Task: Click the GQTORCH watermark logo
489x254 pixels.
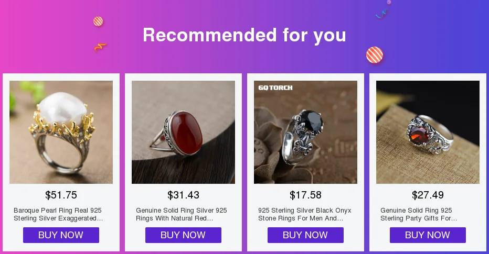Action: coord(275,88)
